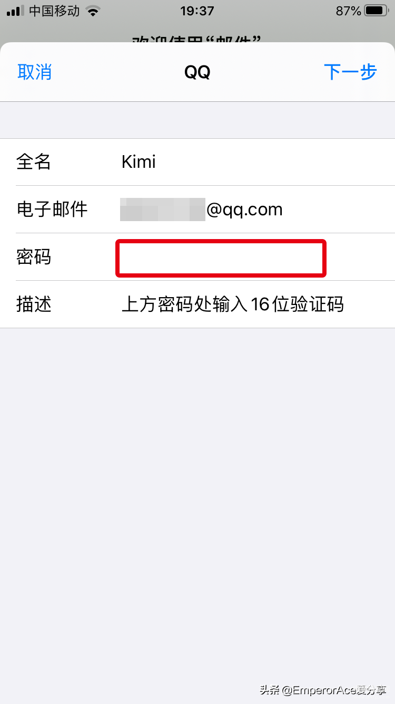This screenshot has width=395, height=704.
Task: Tap the cellular signal bars icon
Action: pos(16,11)
